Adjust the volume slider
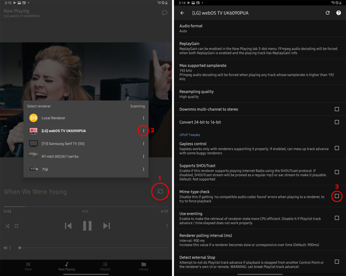Image resolution: width=346 pixels, height=276 pixels. point(20,248)
